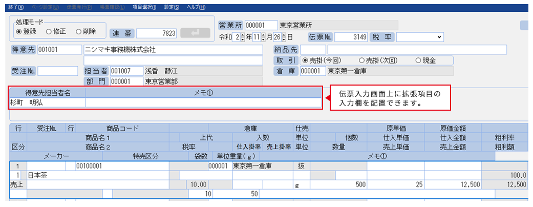Click the 連番 number input field
The height and width of the screenshot is (207, 533).
click(x=157, y=33)
